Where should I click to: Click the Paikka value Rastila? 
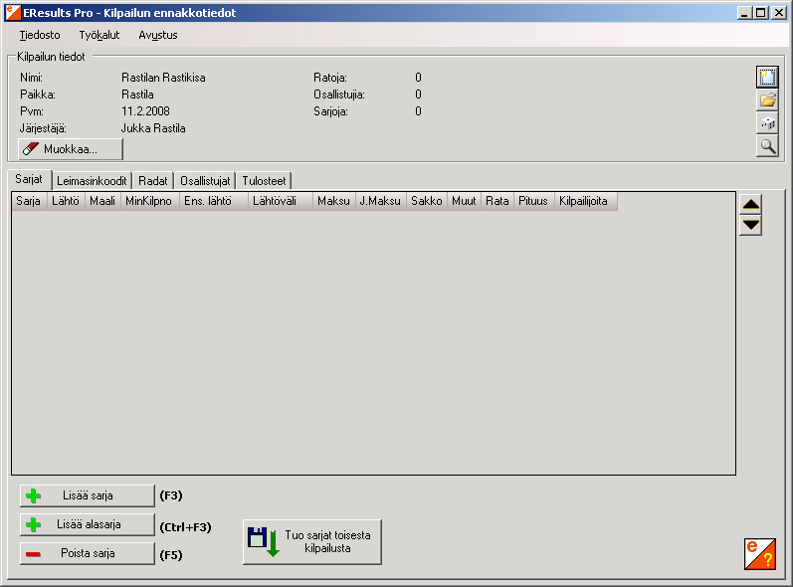coord(137,95)
